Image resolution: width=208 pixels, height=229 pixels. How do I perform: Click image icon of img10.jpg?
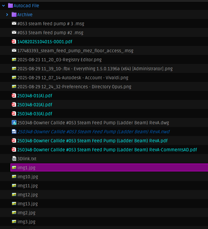14,176
